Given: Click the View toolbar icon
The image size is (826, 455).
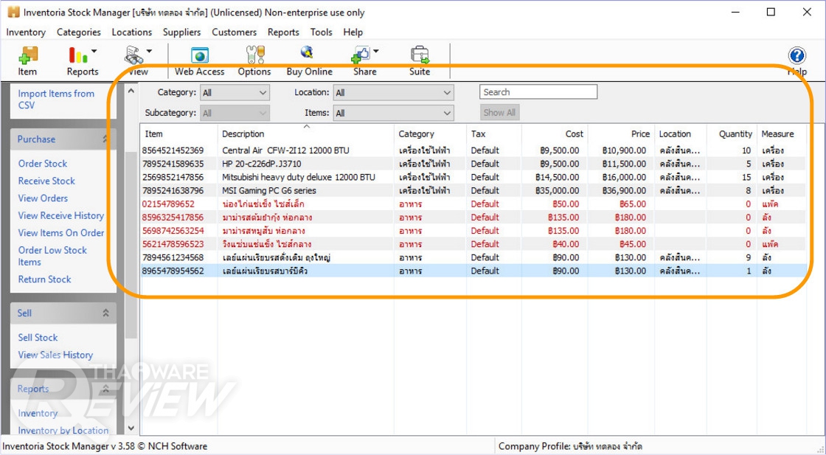Looking at the screenshot, I should [x=134, y=56].
